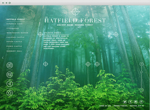The height and width of the screenshot is (110, 150).
Task: Click the browser forward arrow
Action: pos(6,3)
